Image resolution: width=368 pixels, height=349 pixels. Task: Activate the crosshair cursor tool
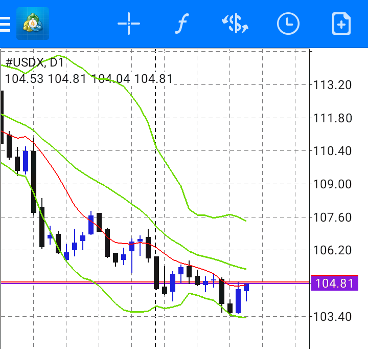[129, 24]
